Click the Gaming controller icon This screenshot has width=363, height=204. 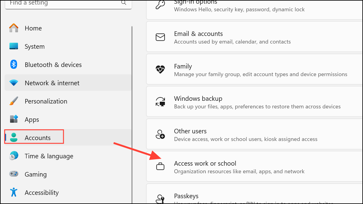14,174
